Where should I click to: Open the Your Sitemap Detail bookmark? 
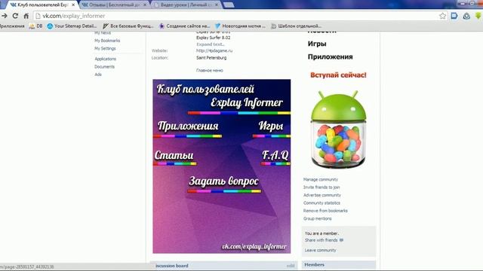click(72, 26)
